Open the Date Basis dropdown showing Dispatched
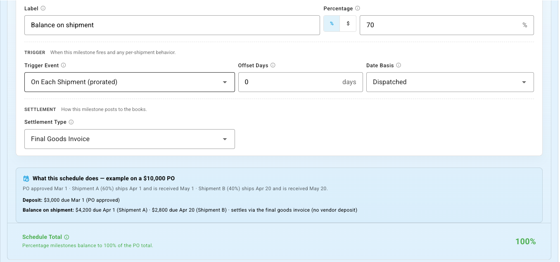560x262 pixels. (450, 82)
